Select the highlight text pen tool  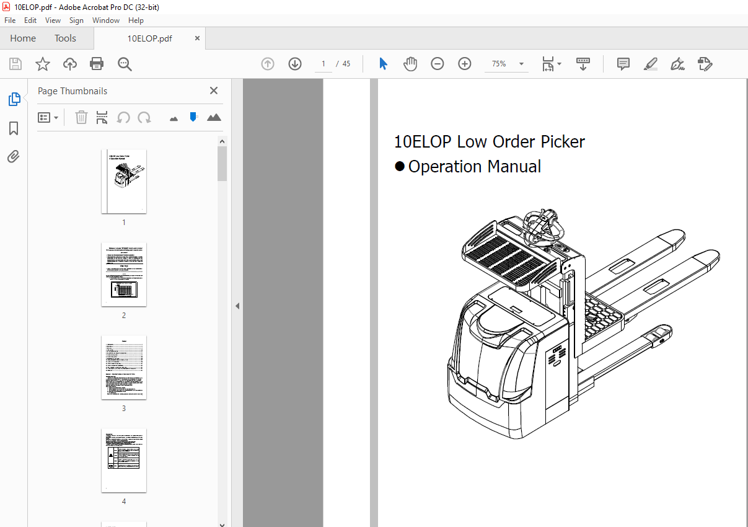click(x=650, y=64)
